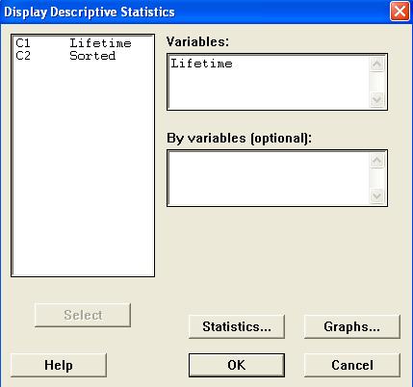Click the By variables scrollbar track
The width and height of the screenshot is (413, 387).
click(376, 178)
